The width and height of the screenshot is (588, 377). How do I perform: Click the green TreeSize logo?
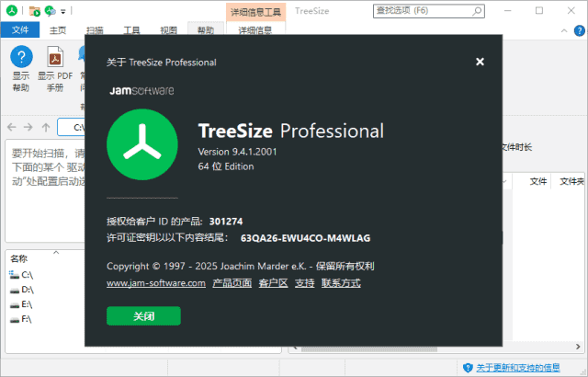[141, 146]
